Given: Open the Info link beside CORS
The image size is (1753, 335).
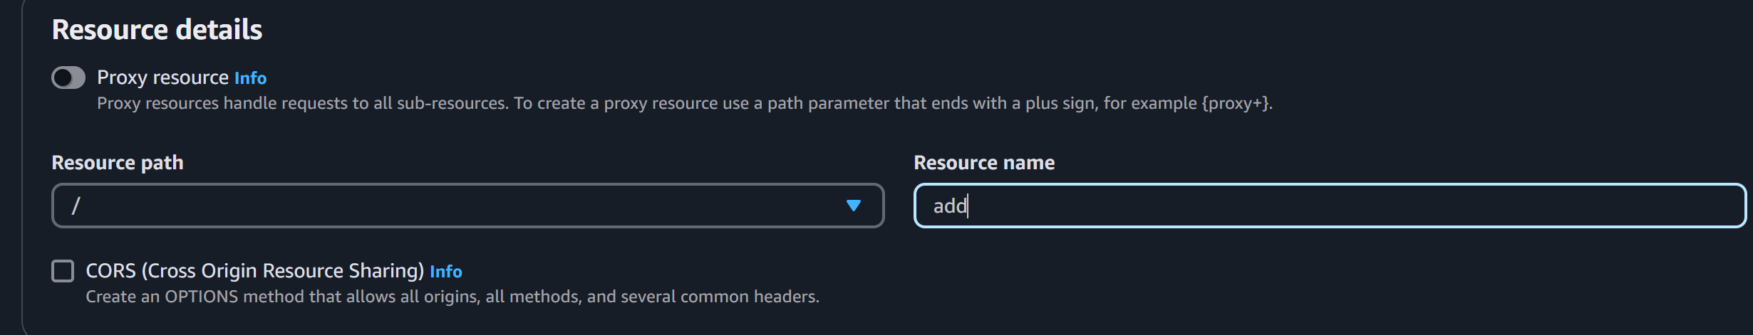Looking at the screenshot, I should click(445, 272).
